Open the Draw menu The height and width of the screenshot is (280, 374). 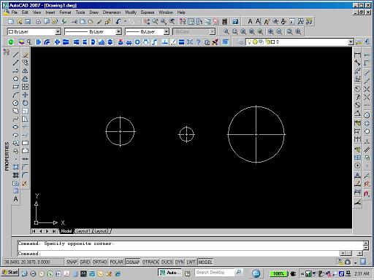click(x=93, y=12)
